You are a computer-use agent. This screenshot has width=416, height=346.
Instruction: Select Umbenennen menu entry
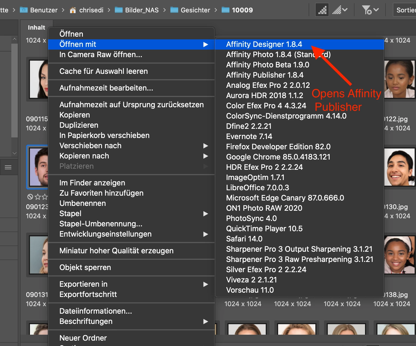131,203
